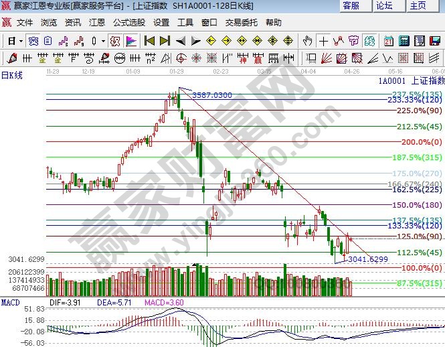Jump to last bar with skip-end arrow

coord(165,41)
